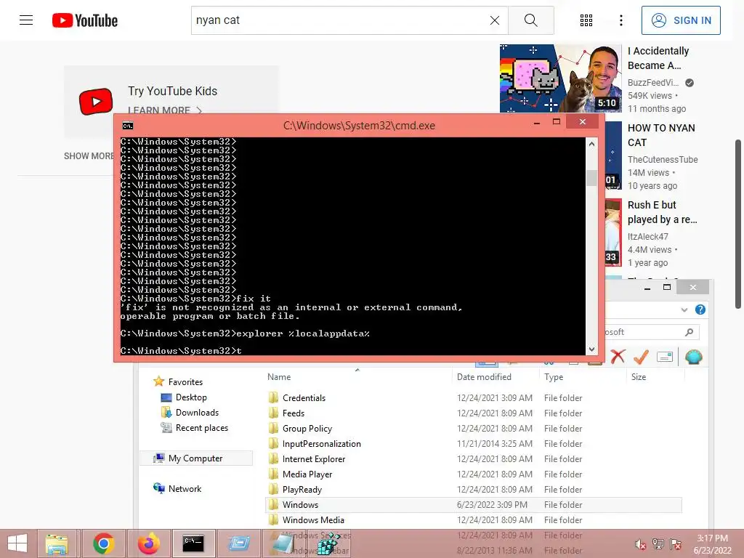Open the YouTube apps grid
The width and height of the screenshot is (744, 558).
tap(586, 20)
